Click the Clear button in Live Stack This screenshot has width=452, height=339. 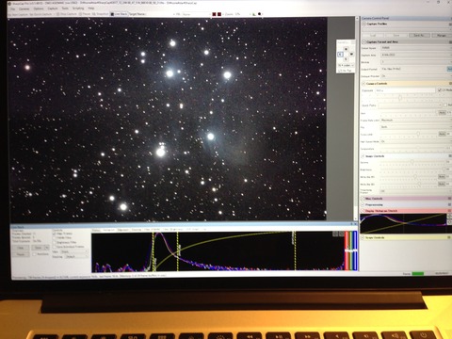coord(21,248)
